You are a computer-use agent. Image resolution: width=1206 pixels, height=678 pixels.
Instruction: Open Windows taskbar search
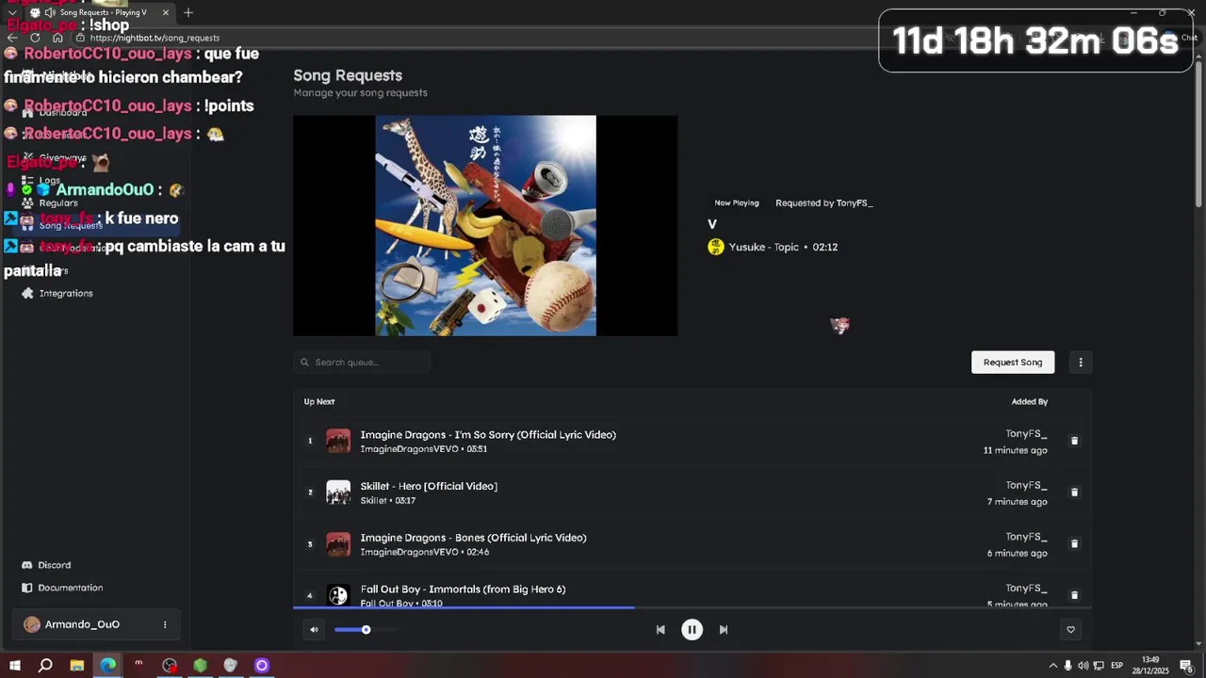45,666
